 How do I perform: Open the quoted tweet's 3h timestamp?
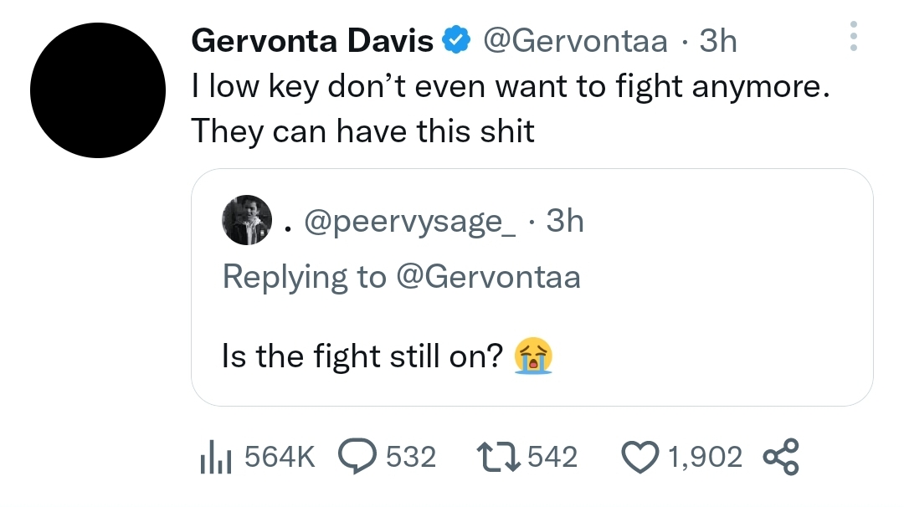[x=565, y=221]
